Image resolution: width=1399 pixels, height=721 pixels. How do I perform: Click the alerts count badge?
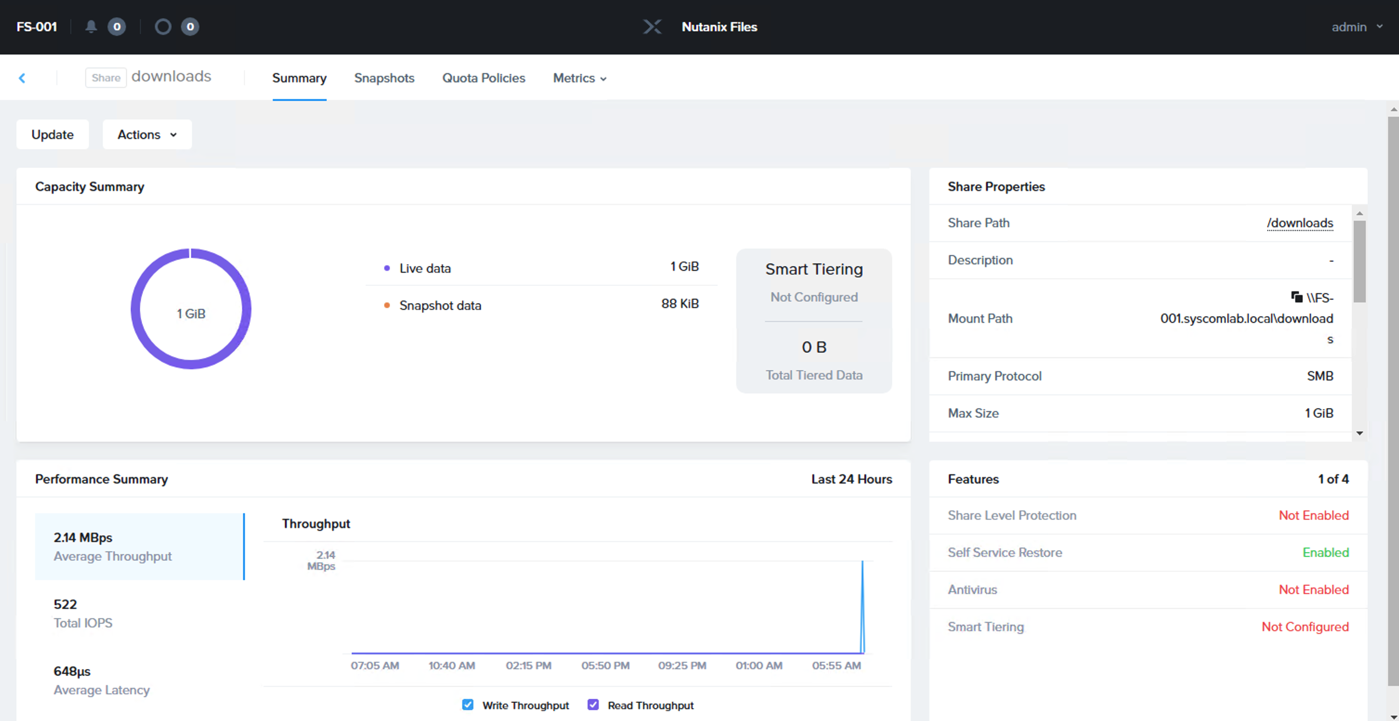pos(117,26)
